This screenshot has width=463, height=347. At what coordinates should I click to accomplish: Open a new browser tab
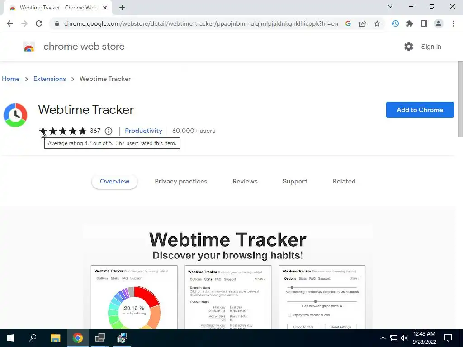(x=122, y=8)
